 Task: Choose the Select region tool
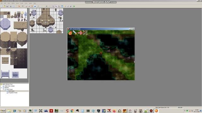50,6
